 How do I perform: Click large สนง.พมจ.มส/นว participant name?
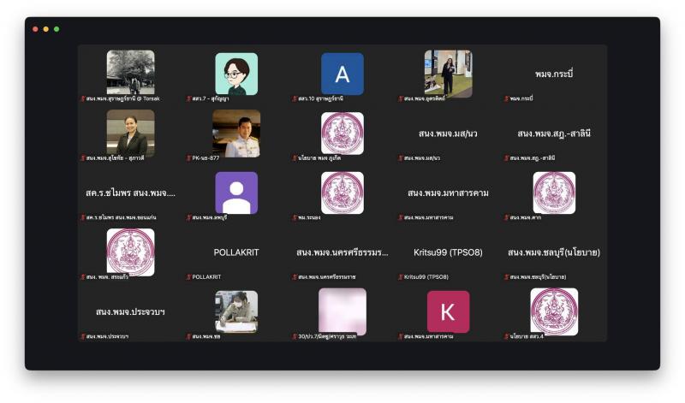point(448,133)
